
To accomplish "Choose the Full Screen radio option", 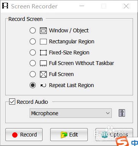I will tap(33, 74).
